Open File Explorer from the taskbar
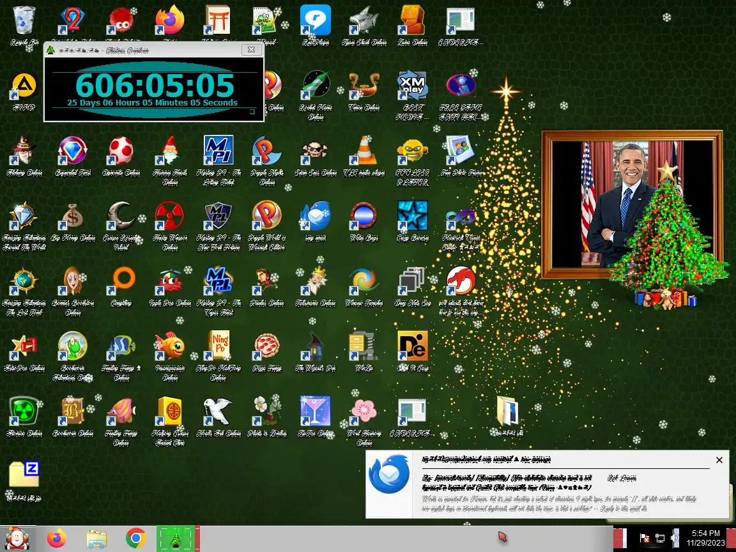 (96, 539)
